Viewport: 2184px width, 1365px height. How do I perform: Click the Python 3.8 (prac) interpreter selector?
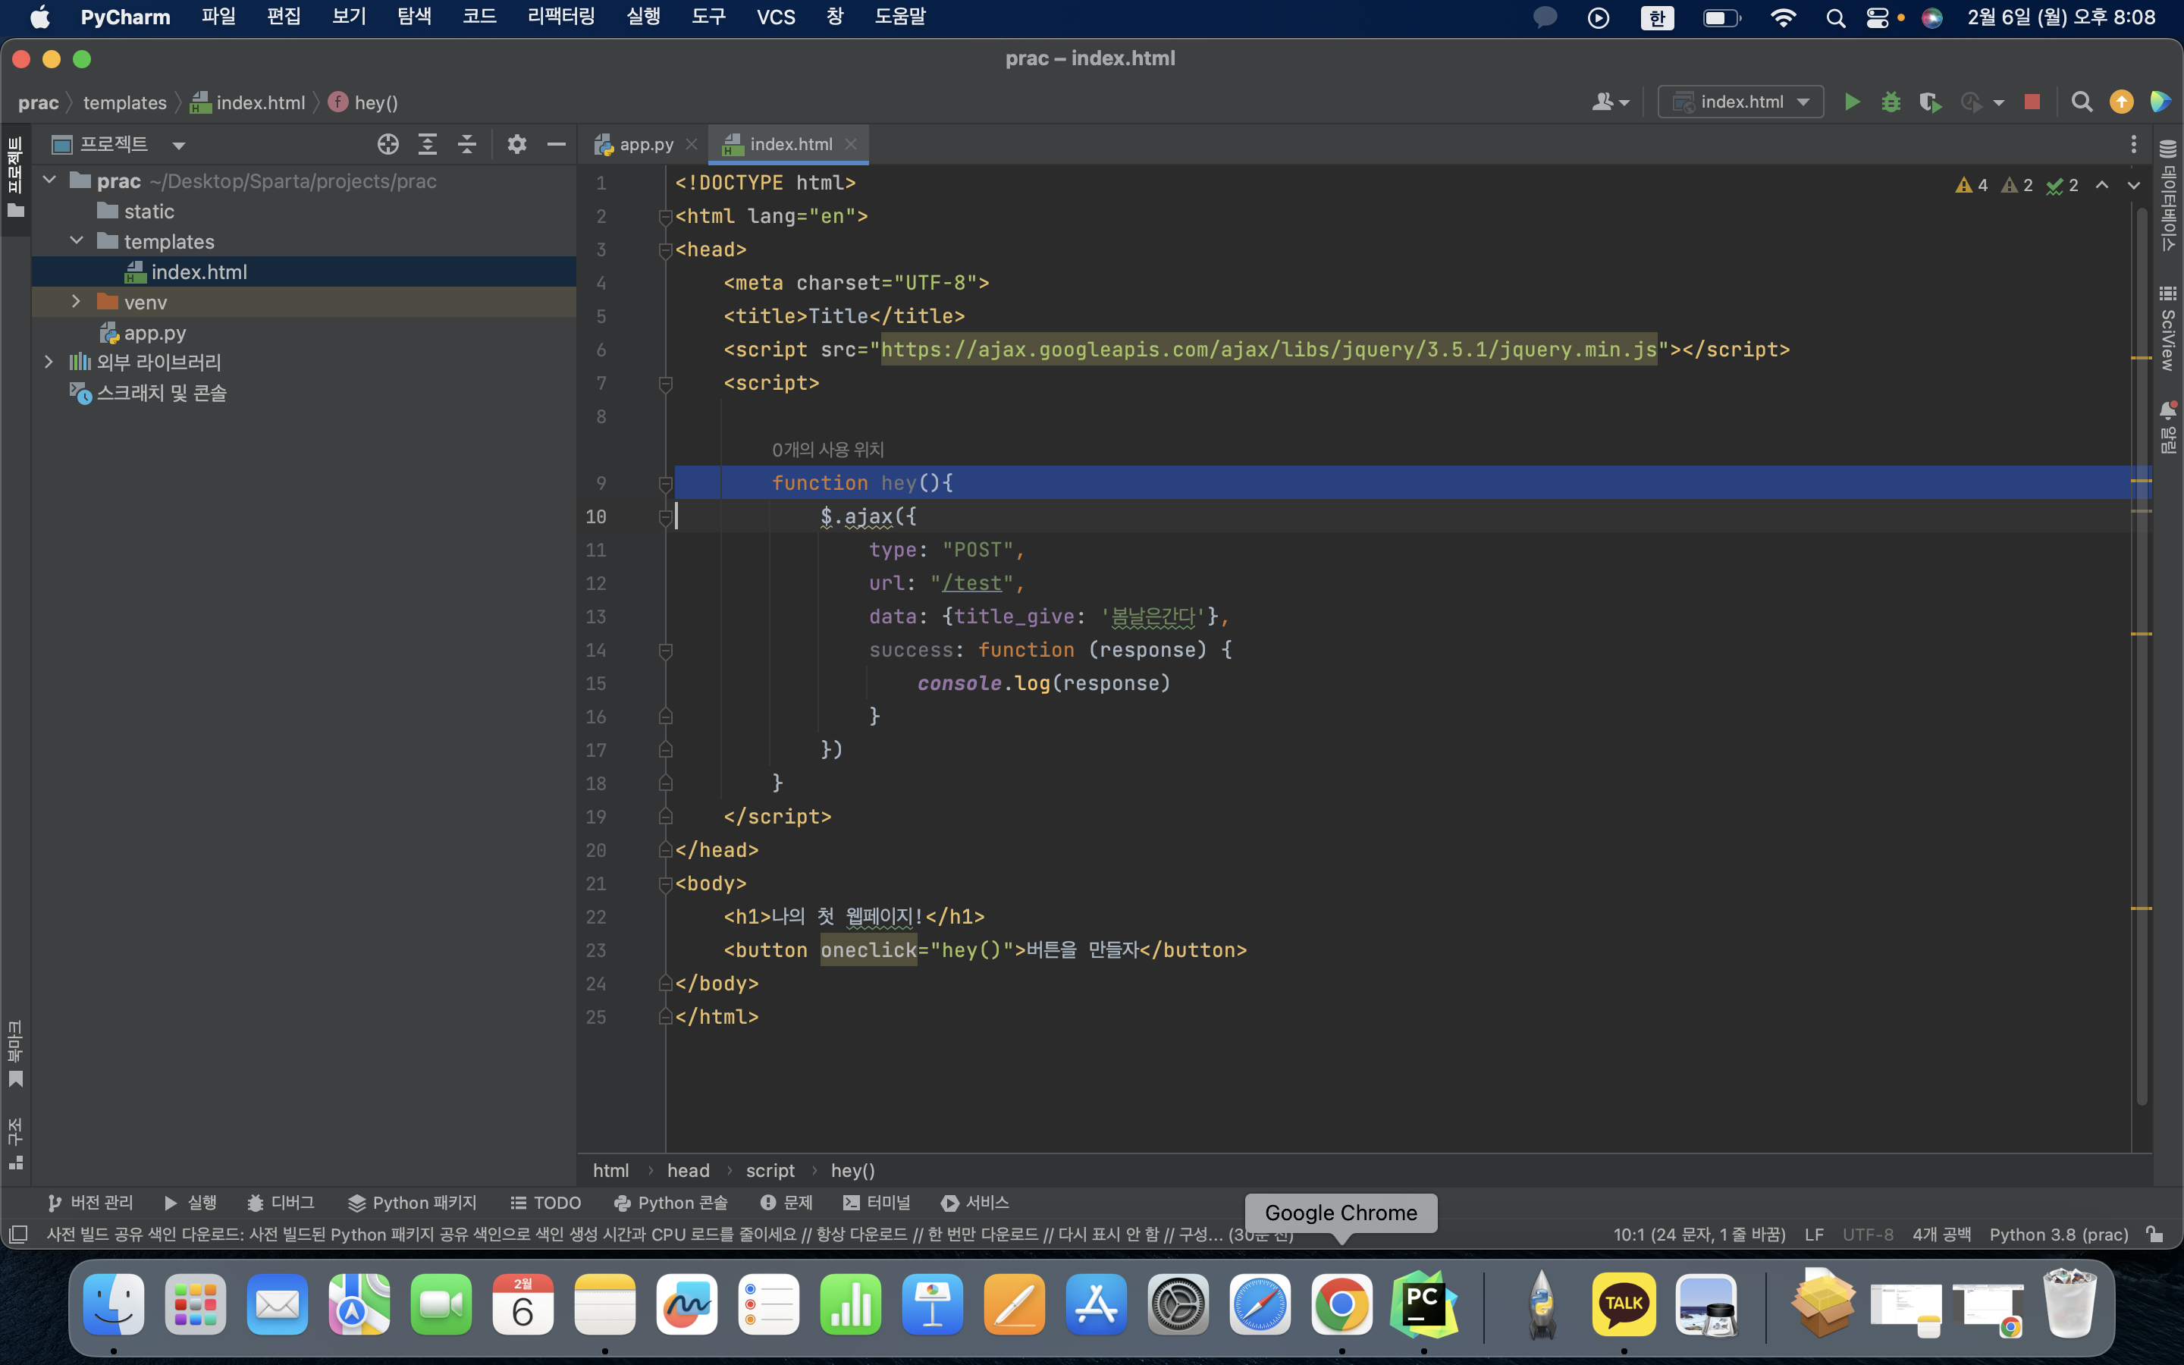[x=2059, y=1234]
